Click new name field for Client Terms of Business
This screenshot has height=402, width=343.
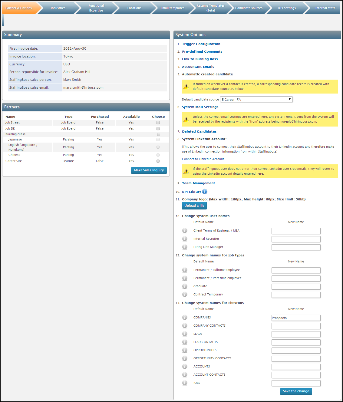point(296,231)
